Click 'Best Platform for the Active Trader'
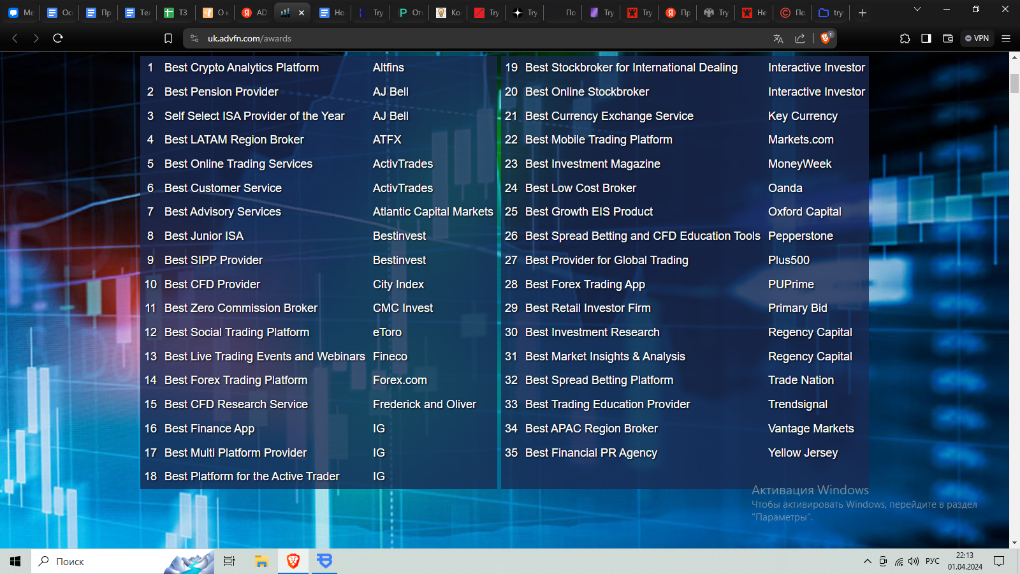Screen dimensions: 1020x574 coord(252,476)
